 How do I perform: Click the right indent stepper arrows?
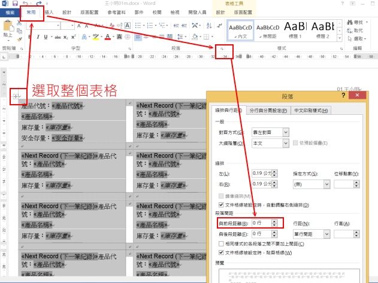click(274, 184)
